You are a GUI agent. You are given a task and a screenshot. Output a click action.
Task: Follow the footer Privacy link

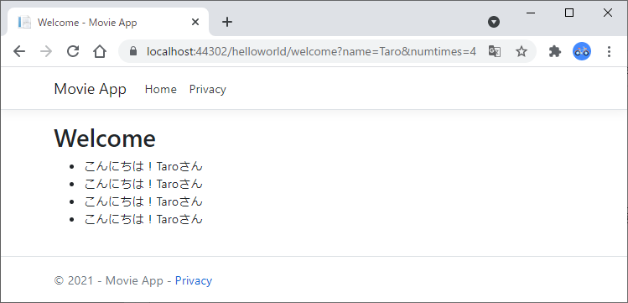pos(194,280)
